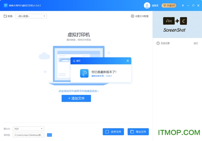Click the 合并文件 button
This screenshot has height=141, width=202.
click(x=113, y=132)
